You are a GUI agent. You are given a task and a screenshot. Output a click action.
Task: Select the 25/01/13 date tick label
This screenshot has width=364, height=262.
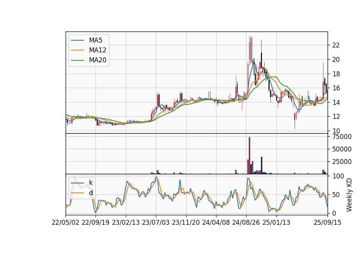click(276, 223)
